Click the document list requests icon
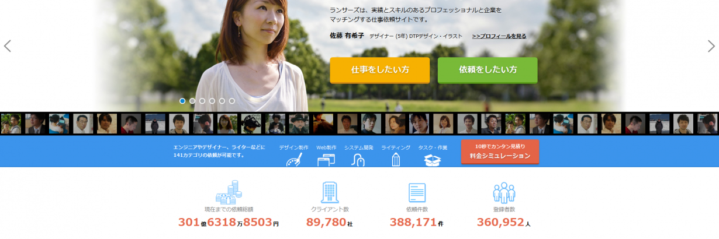Screen dimensions: 719x239 [417, 192]
